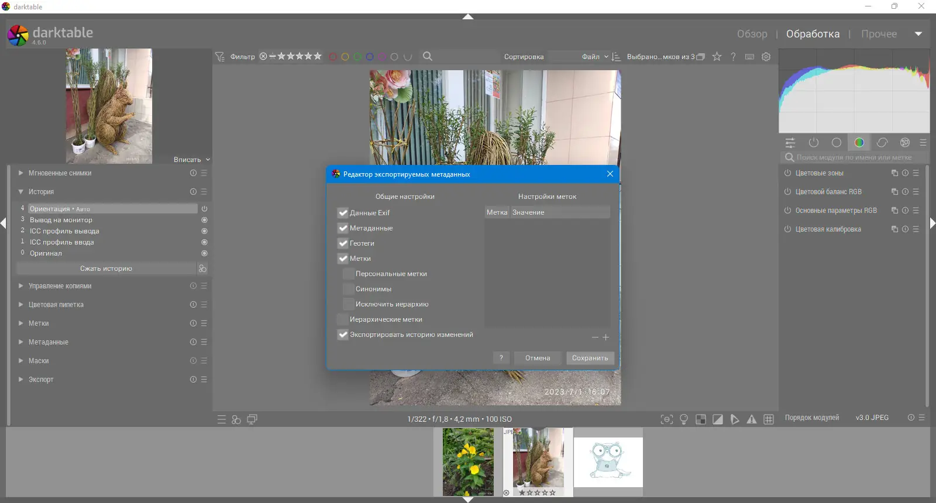This screenshot has width=936, height=503.
Task: Toggle the grid guides overlay icon
Action: tap(769, 419)
